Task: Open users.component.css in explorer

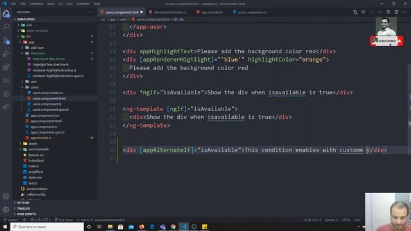Action: pyautogui.click(x=48, y=92)
